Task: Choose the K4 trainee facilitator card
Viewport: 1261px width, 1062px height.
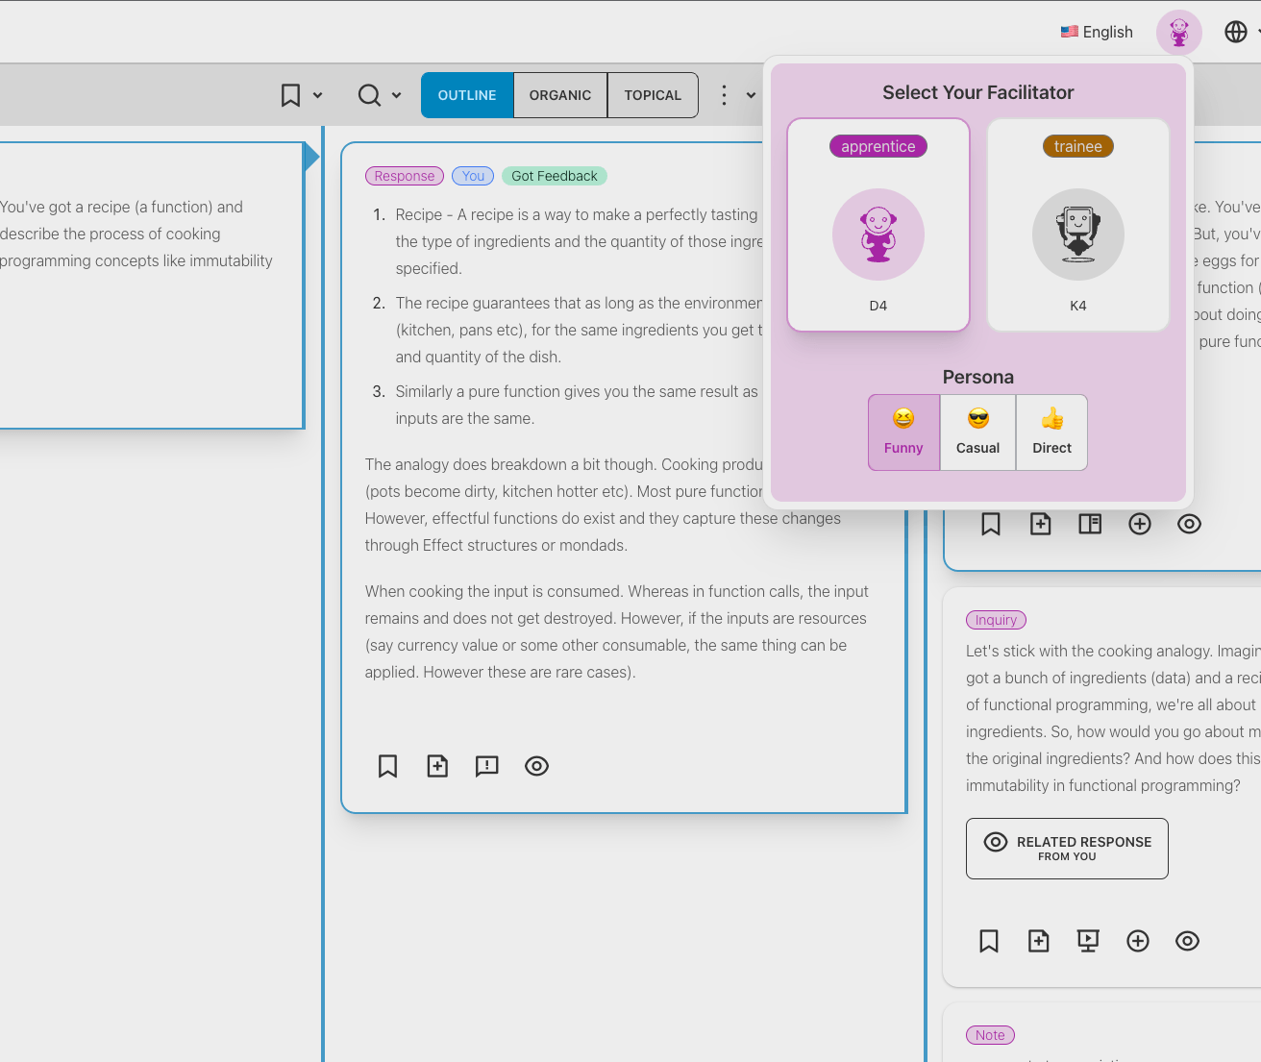Action: [1077, 225]
